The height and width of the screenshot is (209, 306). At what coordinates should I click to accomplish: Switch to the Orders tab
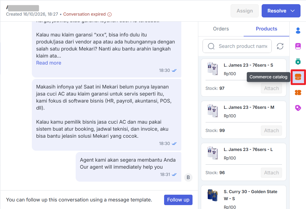point(221,29)
